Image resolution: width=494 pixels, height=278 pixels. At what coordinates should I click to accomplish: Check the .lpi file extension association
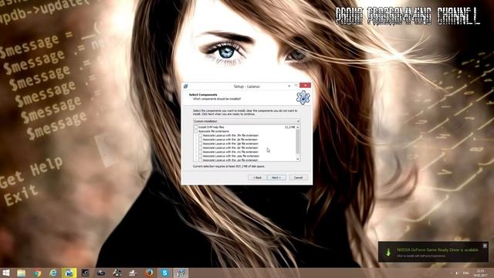(x=201, y=139)
